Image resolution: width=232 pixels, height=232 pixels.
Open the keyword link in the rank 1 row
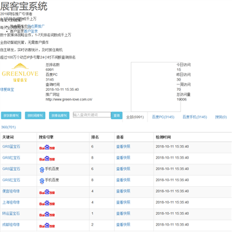point(11,213)
